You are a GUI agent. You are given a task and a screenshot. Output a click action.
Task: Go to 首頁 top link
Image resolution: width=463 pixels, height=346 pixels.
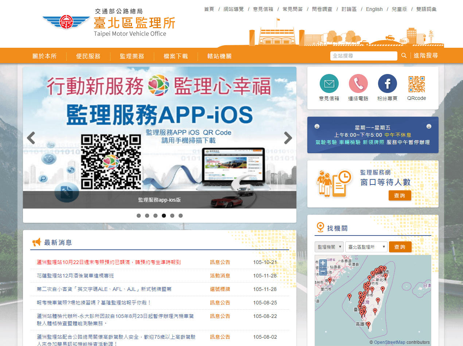click(x=209, y=9)
